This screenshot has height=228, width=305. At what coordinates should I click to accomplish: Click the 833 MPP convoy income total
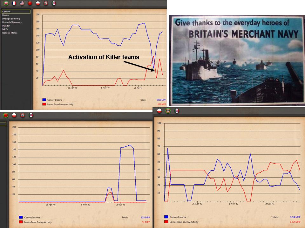pyautogui.click(x=145, y=218)
